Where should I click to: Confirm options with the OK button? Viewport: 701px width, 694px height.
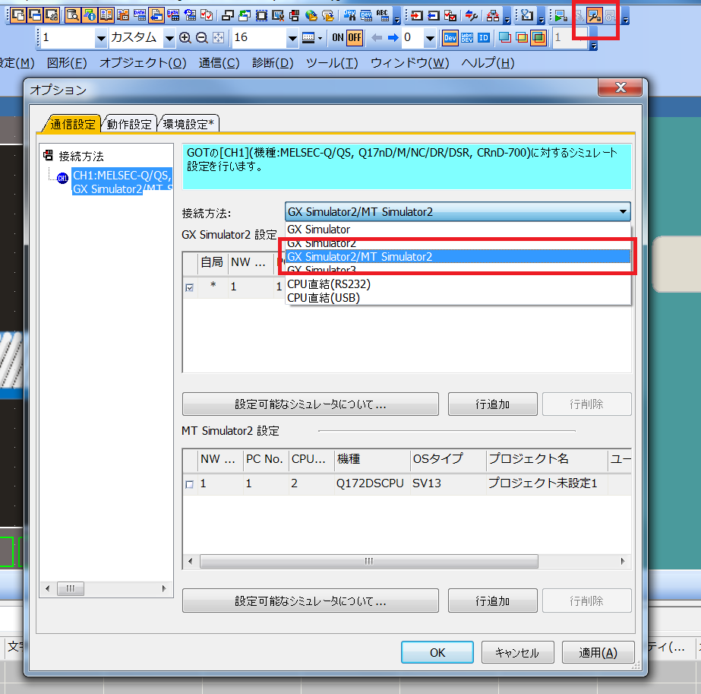[437, 652]
